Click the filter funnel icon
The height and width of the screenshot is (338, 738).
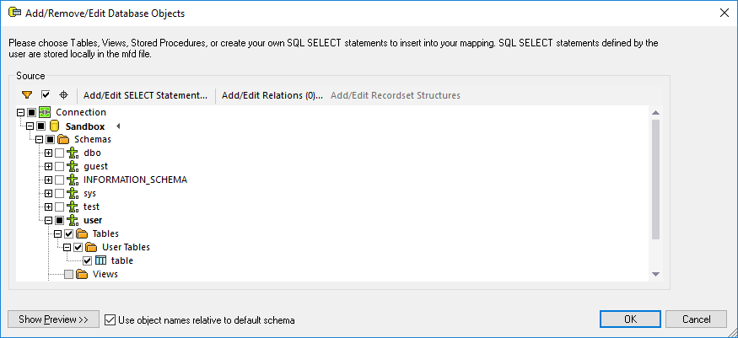coord(27,95)
